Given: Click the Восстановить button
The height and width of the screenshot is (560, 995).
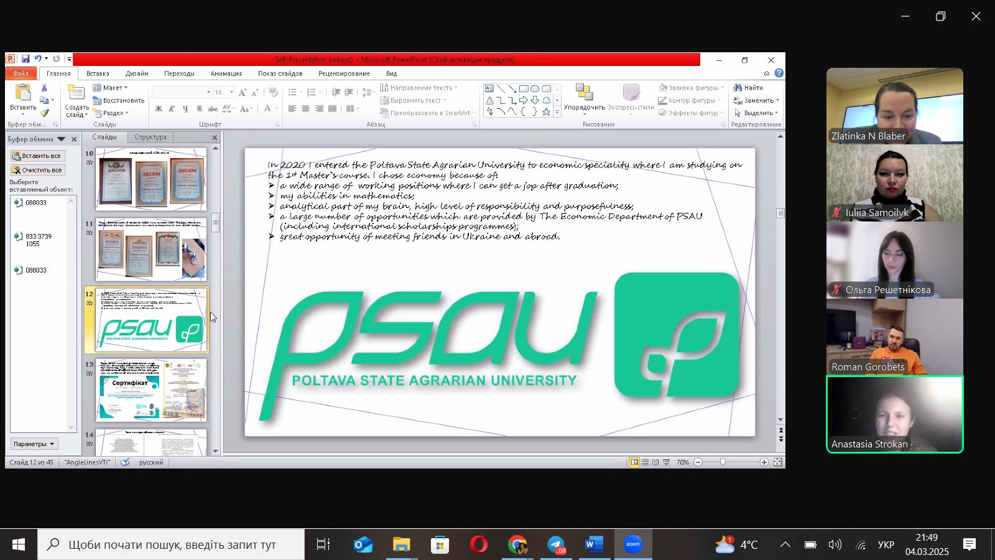Looking at the screenshot, I should click(118, 100).
